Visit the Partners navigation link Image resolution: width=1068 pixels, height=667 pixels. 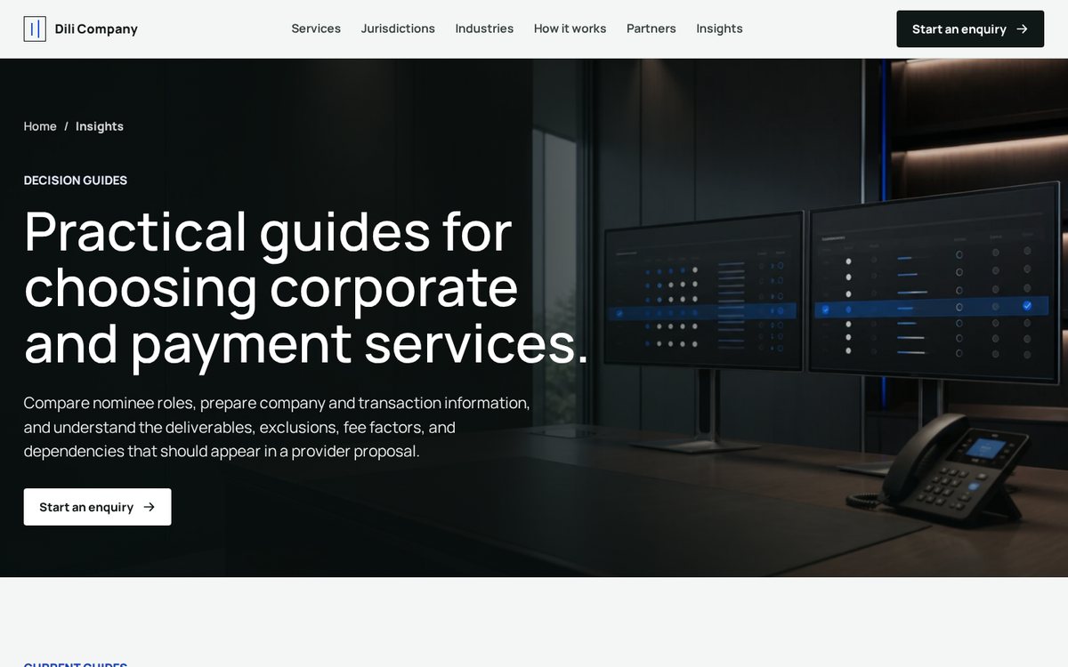(x=651, y=28)
